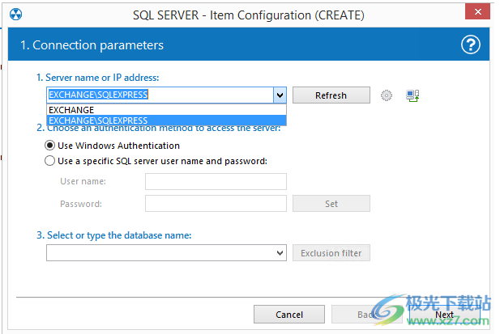Click the Set password button

pos(331,204)
